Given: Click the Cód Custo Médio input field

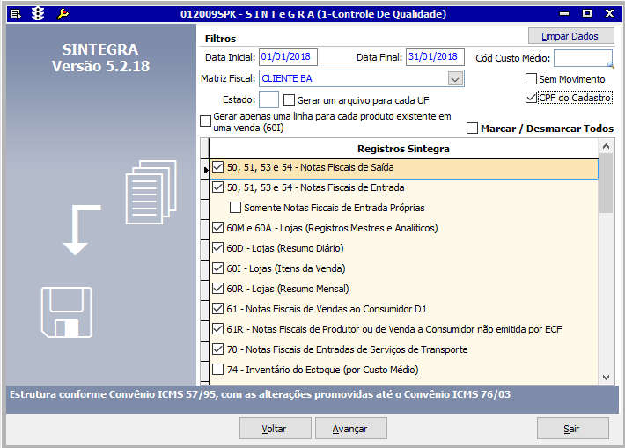Looking at the screenshot, I should pyautogui.click(x=583, y=58).
